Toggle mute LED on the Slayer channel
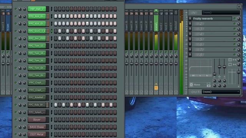Viewport: 246px width, 138px height. click(x=16, y=120)
